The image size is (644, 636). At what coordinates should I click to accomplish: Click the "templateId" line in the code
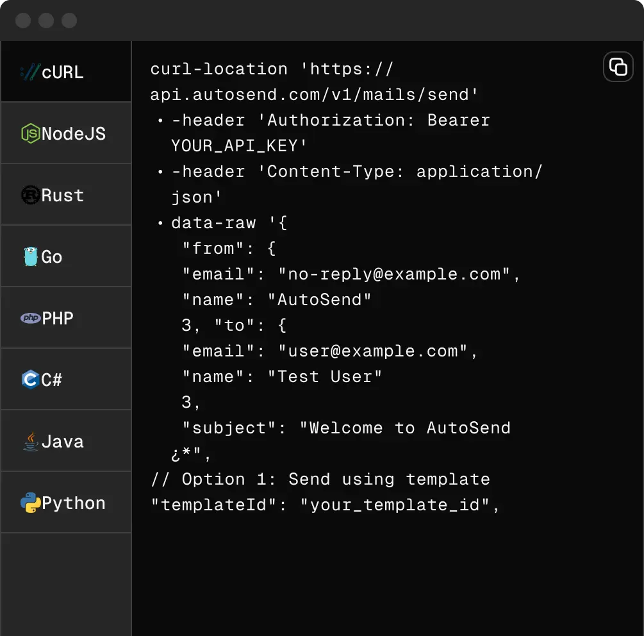coord(325,505)
